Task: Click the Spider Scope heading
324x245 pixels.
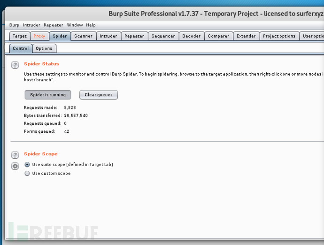Action: [x=41, y=154]
